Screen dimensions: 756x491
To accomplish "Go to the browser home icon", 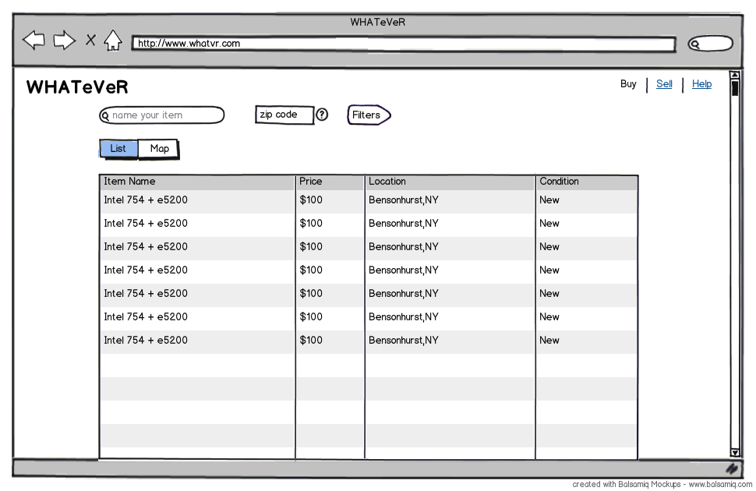I will (x=113, y=40).
